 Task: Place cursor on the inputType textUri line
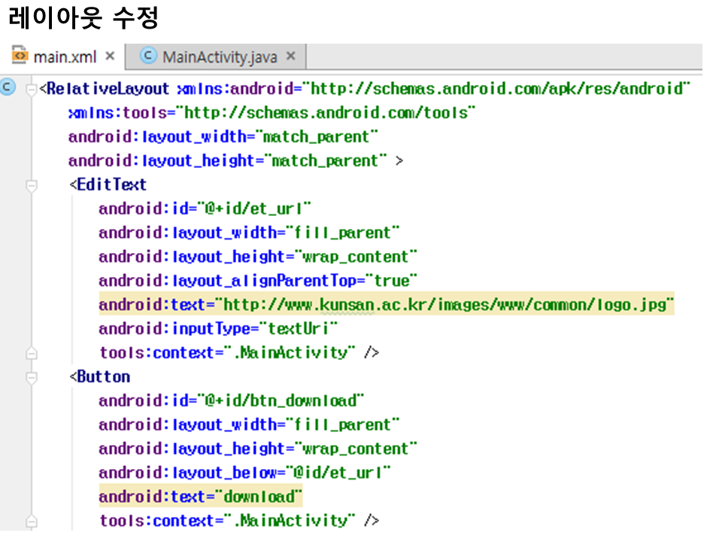(x=218, y=329)
